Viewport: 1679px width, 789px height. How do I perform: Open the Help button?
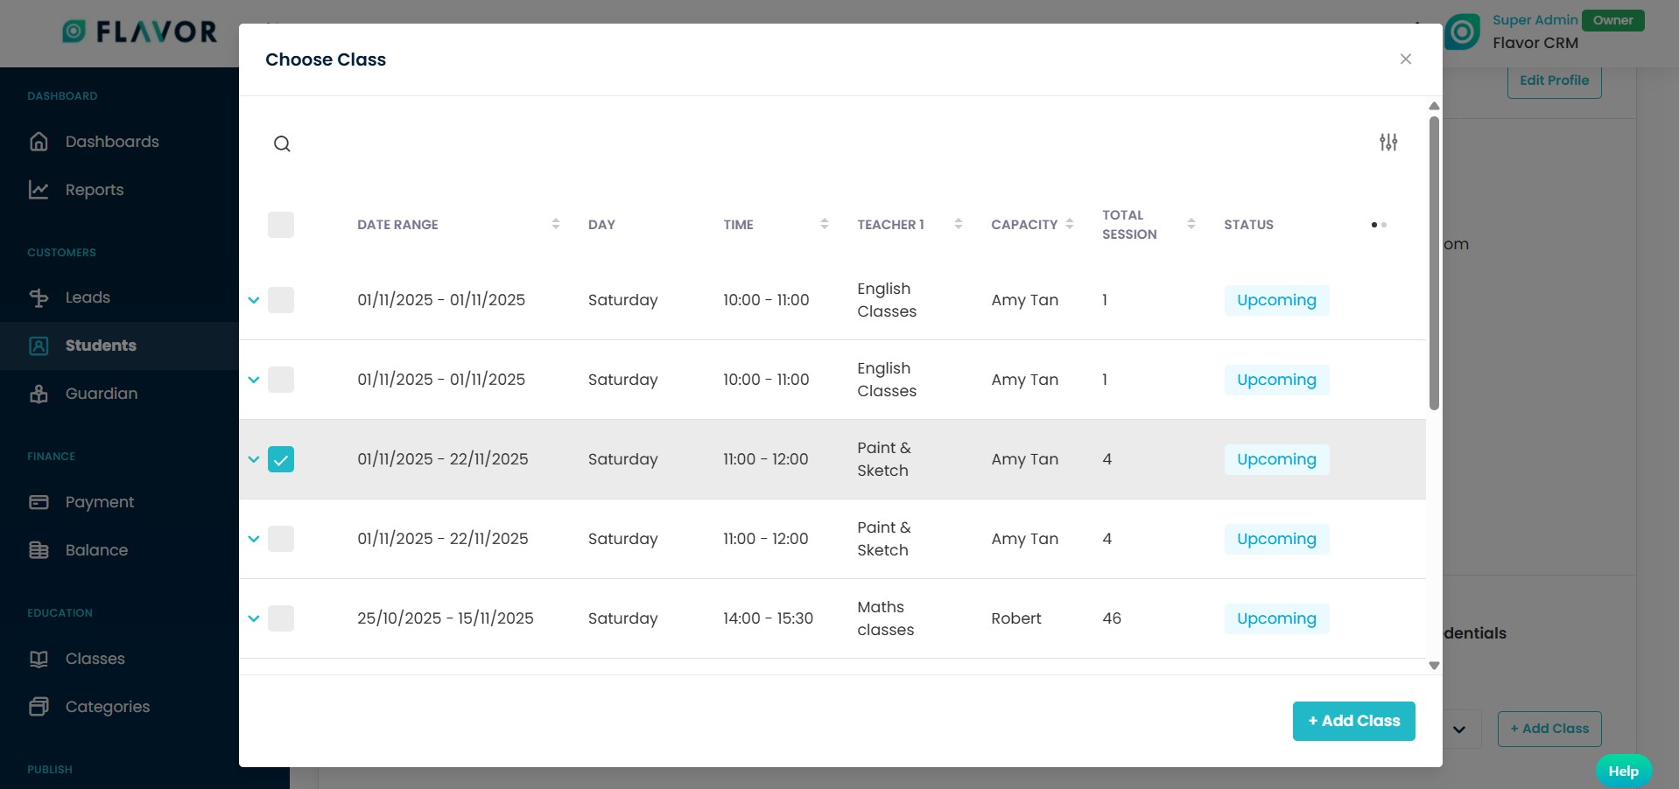[x=1623, y=771]
